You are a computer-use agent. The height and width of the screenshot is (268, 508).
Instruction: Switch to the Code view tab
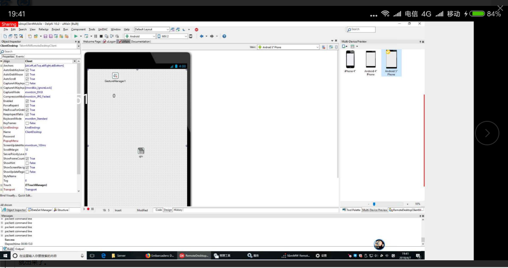159,210
